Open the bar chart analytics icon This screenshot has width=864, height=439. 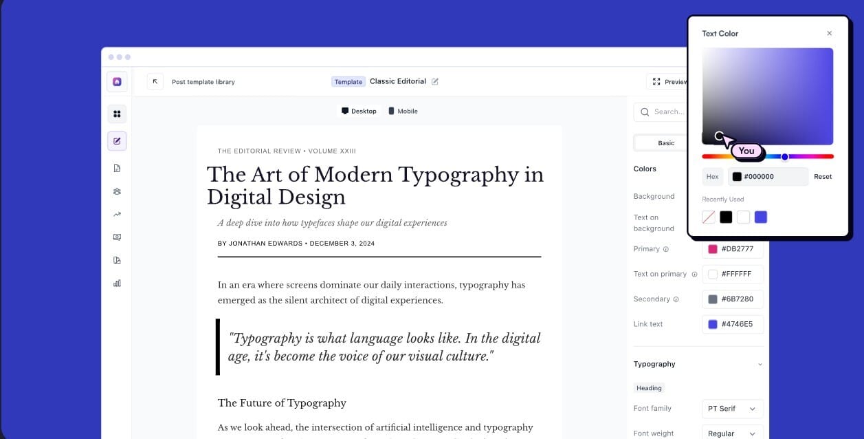coord(117,283)
